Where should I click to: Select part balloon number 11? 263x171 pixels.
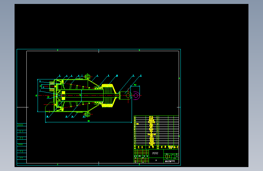tap(133, 75)
